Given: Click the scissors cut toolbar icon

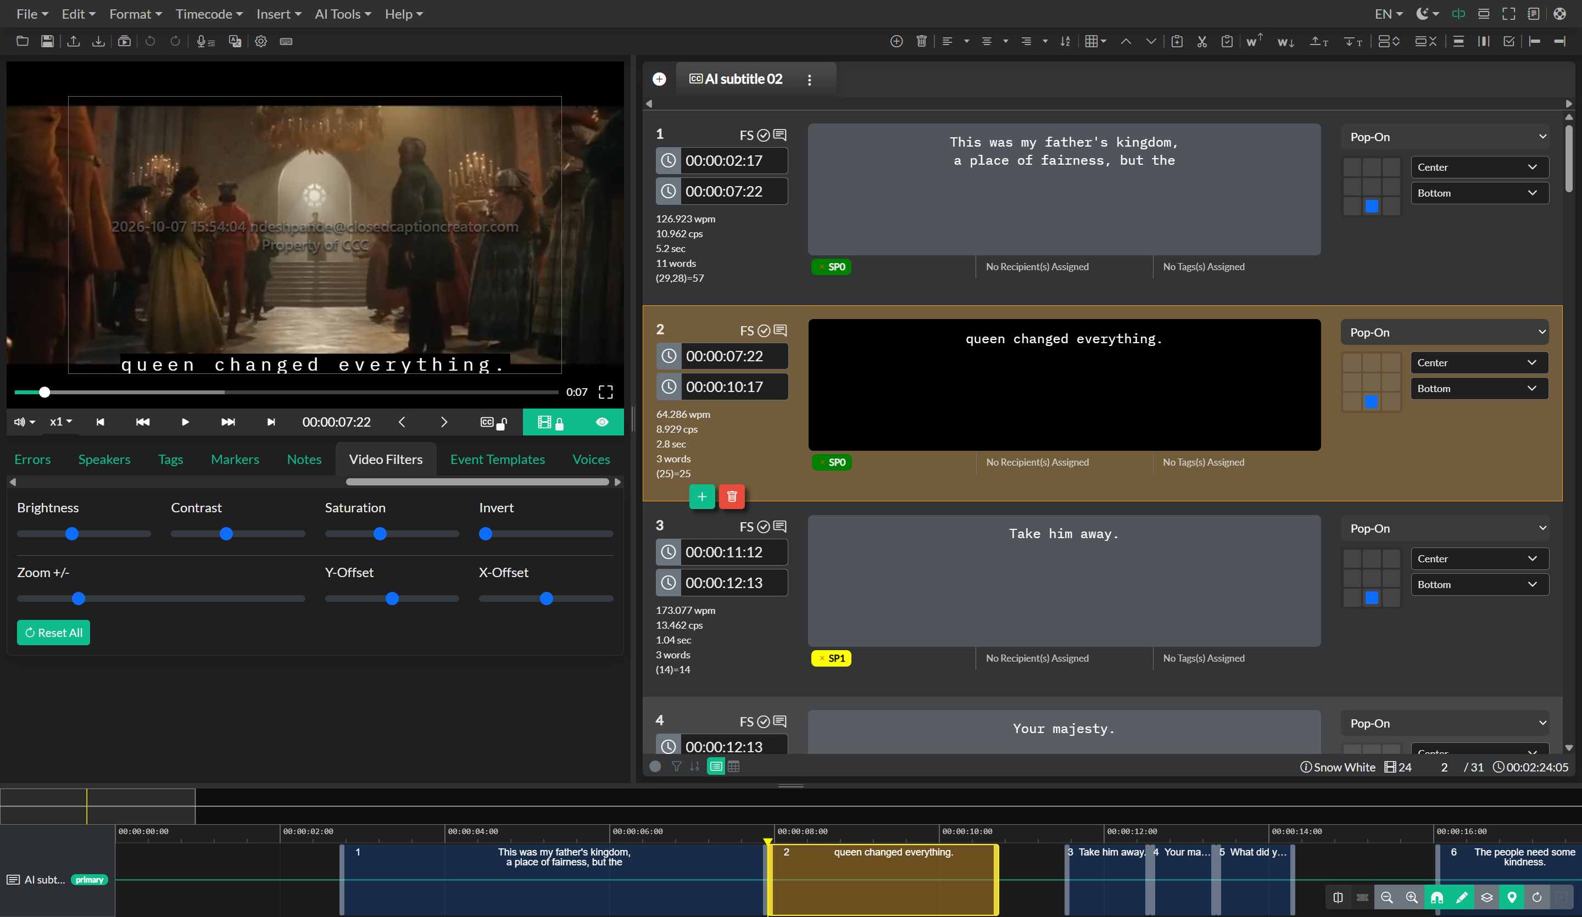Looking at the screenshot, I should pyautogui.click(x=1202, y=41).
